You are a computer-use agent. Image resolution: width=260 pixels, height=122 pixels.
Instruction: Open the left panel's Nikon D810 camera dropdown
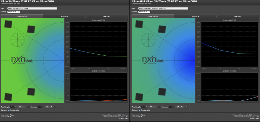[14, 12]
